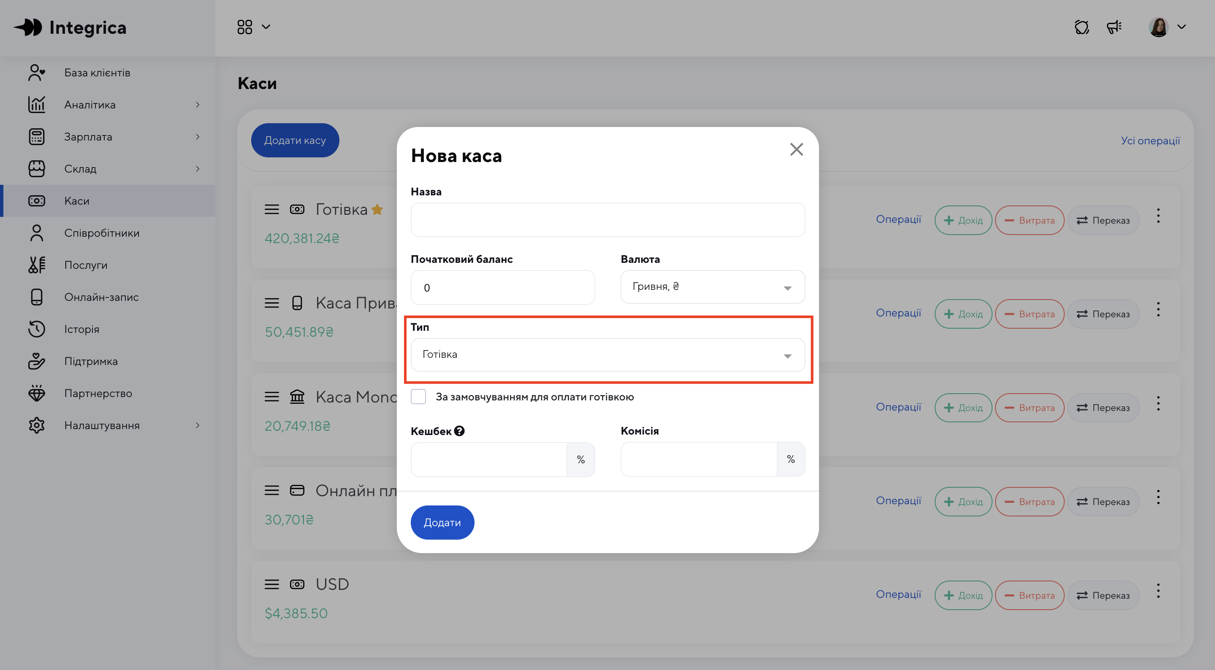Close the Нова каса dialog
The height and width of the screenshot is (670, 1215).
click(x=796, y=149)
